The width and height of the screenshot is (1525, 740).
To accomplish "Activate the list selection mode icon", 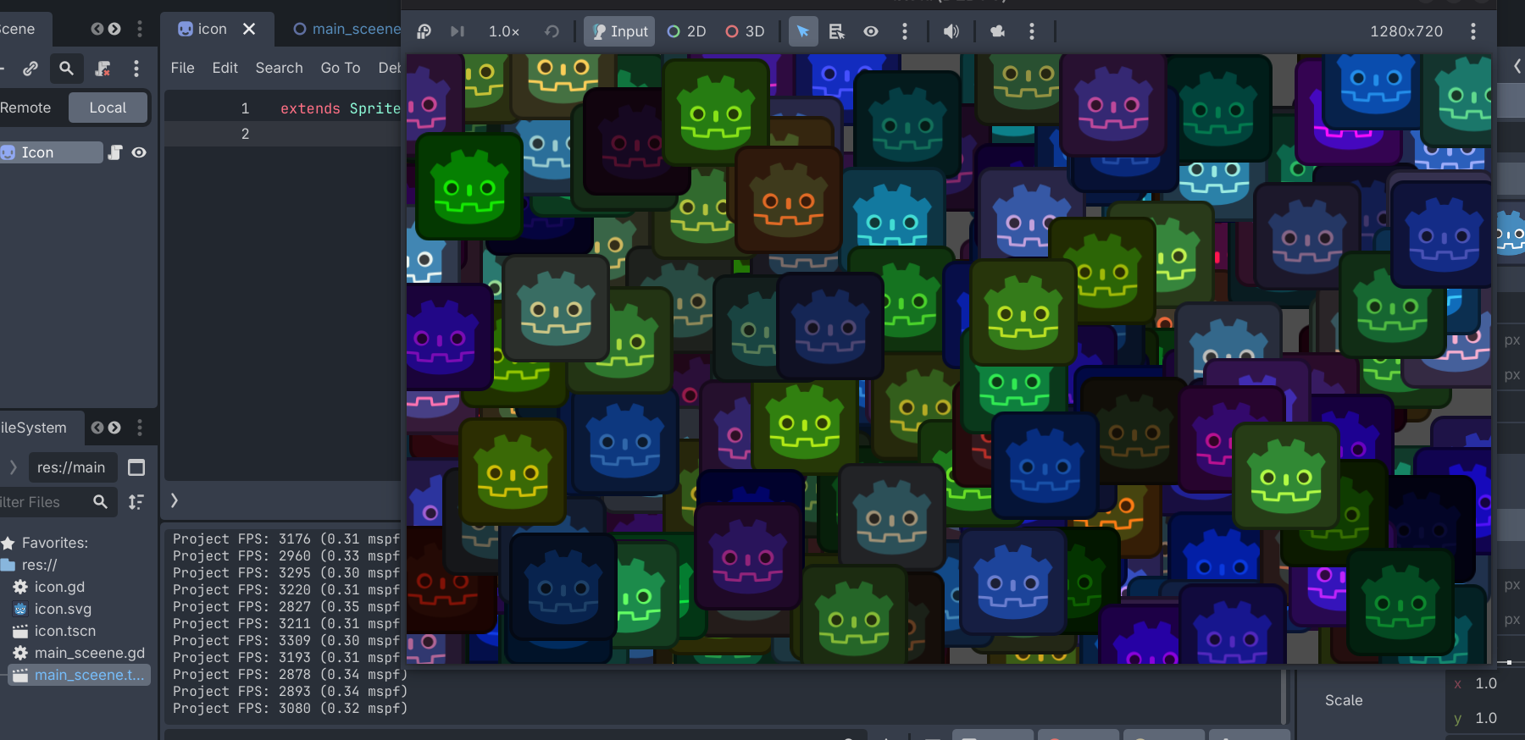I will coord(837,31).
